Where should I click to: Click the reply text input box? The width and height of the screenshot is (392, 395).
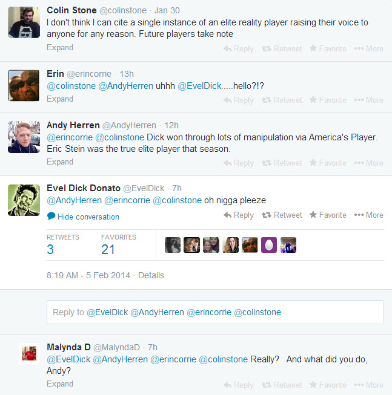click(x=215, y=312)
